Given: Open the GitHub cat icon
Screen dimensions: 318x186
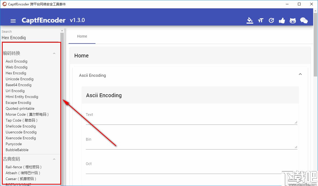Looking at the screenshot, I should (x=293, y=20).
